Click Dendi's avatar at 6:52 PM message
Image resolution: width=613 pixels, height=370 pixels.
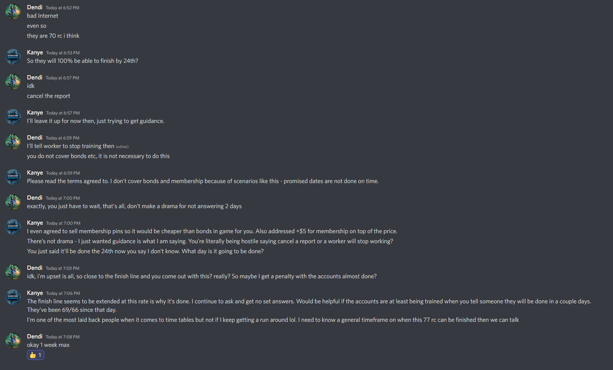[13, 12]
